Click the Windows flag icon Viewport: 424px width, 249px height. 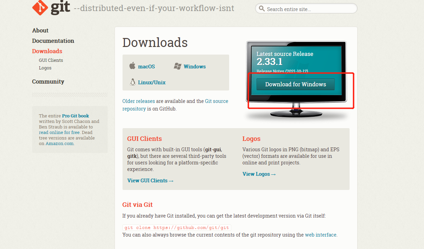coord(178,66)
